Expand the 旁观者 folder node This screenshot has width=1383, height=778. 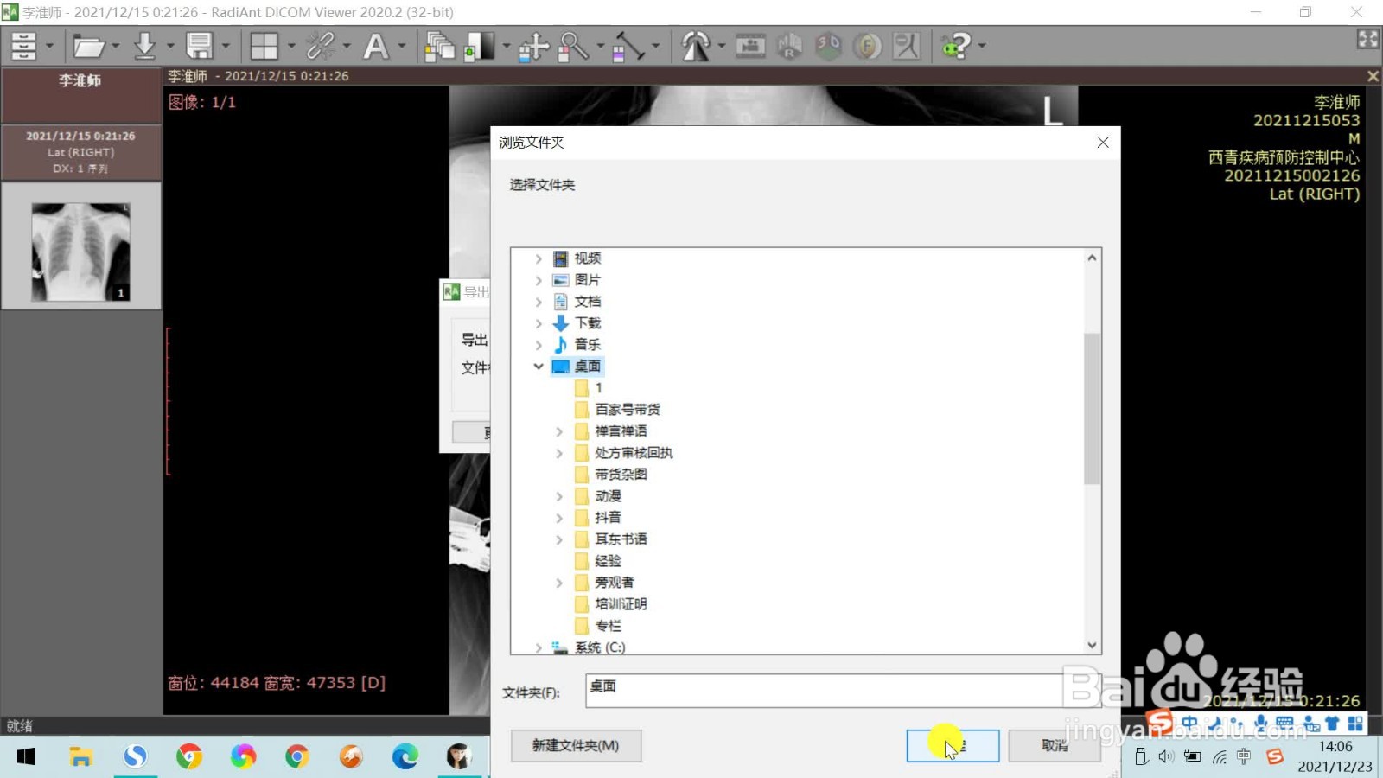click(559, 583)
